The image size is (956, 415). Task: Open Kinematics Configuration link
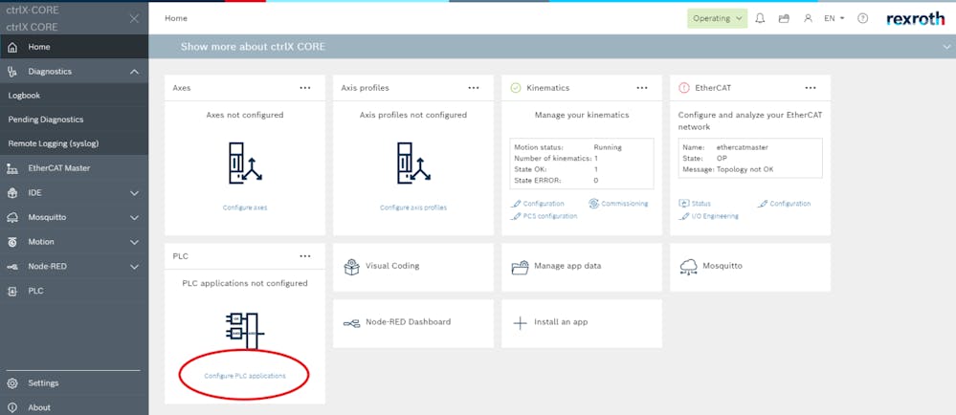coord(537,204)
